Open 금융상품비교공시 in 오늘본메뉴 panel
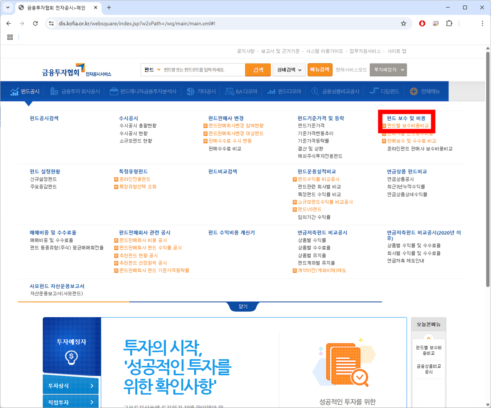 [429, 369]
